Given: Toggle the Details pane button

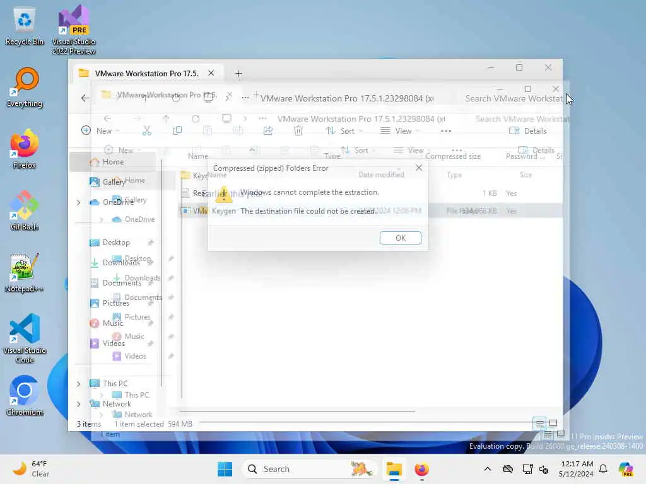Looking at the screenshot, I should tap(528, 130).
